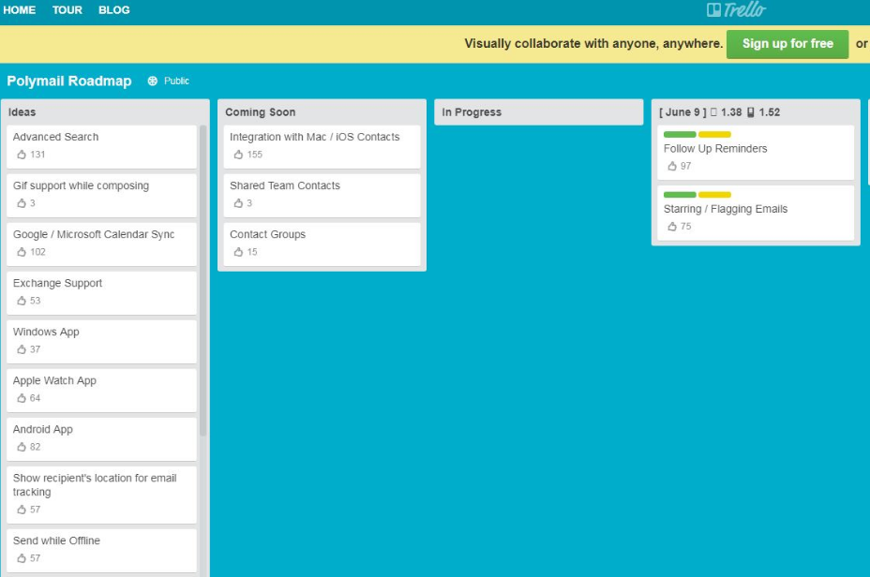Click the vote icon on Show recipient's location card
The height and width of the screenshot is (577, 870).
coord(22,510)
